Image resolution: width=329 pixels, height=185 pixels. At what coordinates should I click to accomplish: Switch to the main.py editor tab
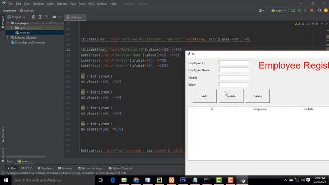75,17
